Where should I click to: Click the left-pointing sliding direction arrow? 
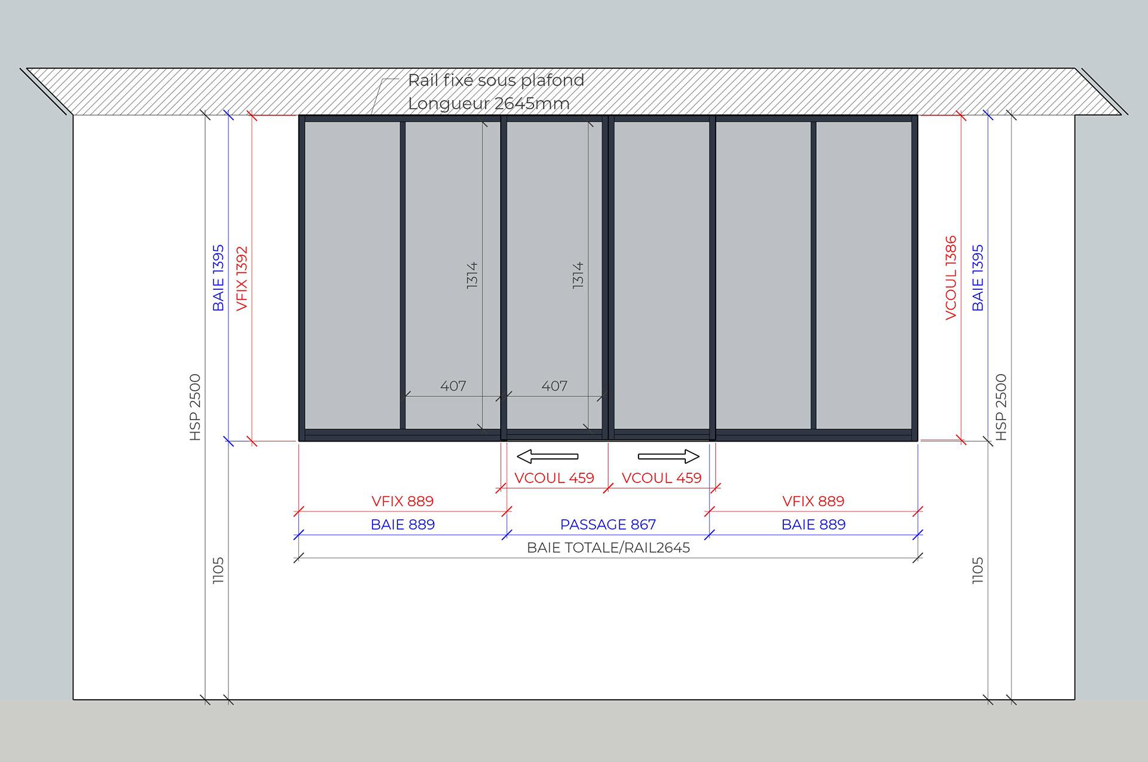[547, 457]
